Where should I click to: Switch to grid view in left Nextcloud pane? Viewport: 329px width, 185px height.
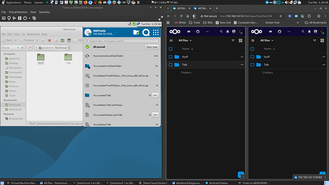[x=240, y=41]
